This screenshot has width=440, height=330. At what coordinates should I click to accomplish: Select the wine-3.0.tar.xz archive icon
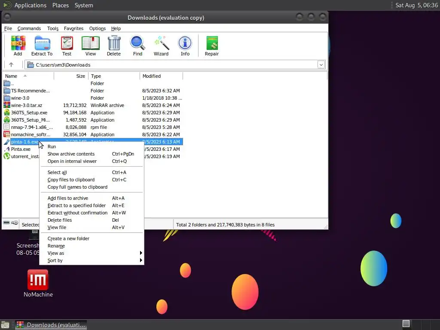coord(7,105)
